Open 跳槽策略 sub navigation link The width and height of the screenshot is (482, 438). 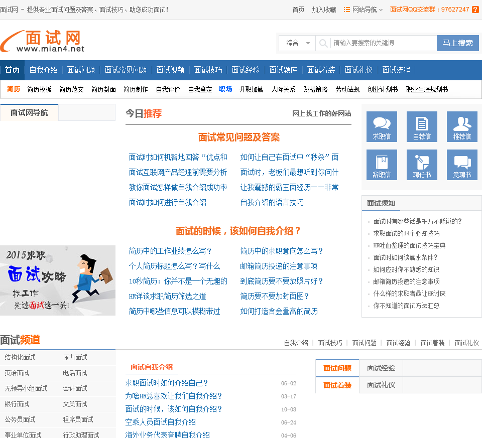click(315, 89)
